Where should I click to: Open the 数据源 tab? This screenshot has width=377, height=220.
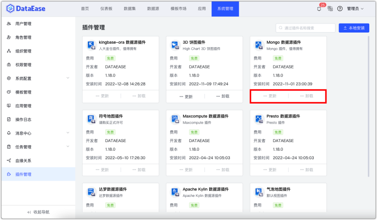pyautogui.click(x=153, y=9)
